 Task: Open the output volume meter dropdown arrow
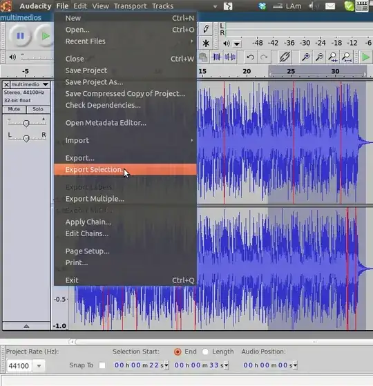pos(237,44)
